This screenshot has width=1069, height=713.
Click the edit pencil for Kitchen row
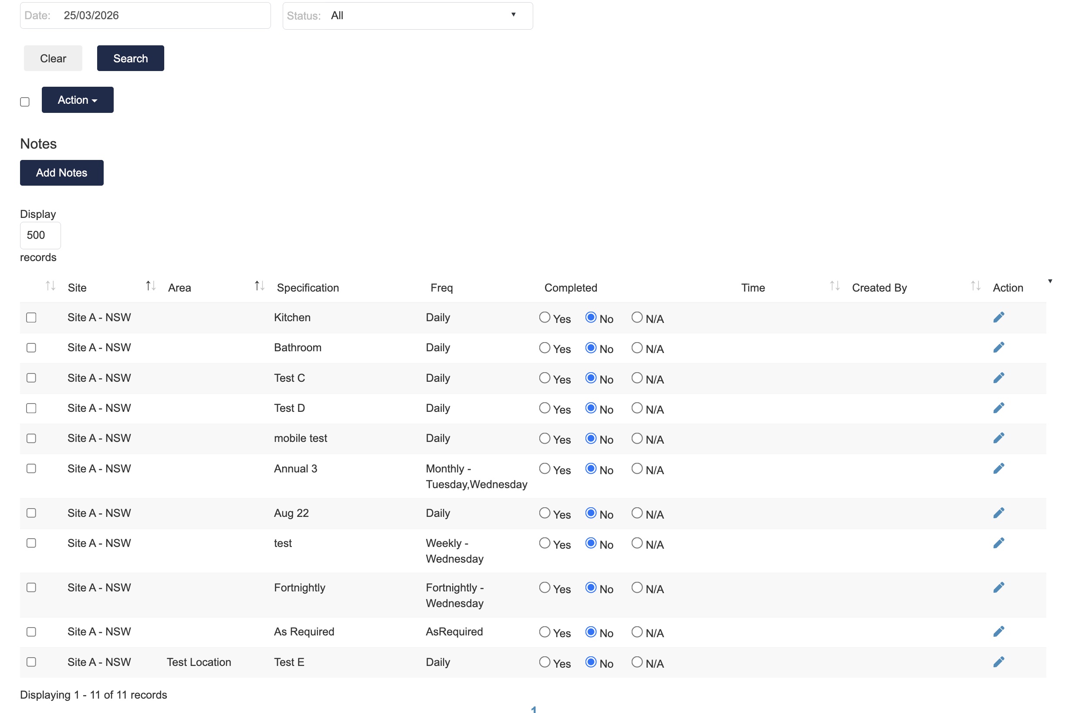coord(998,317)
